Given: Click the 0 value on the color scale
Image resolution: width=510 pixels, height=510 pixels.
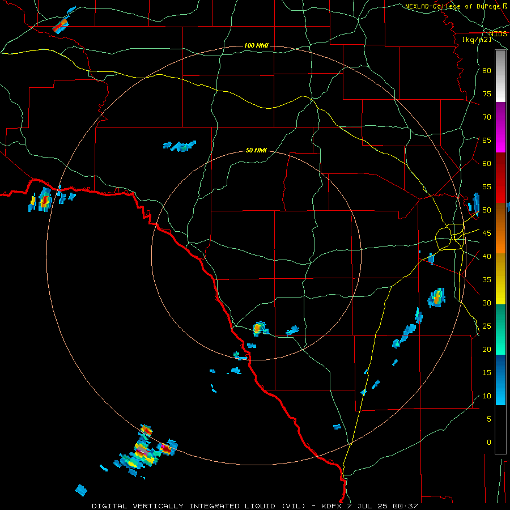Looking at the screenshot, I should coord(489,443).
